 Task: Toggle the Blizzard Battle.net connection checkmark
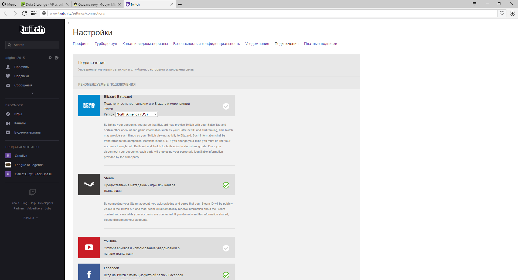pyautogui.click(x=226, y=106)
